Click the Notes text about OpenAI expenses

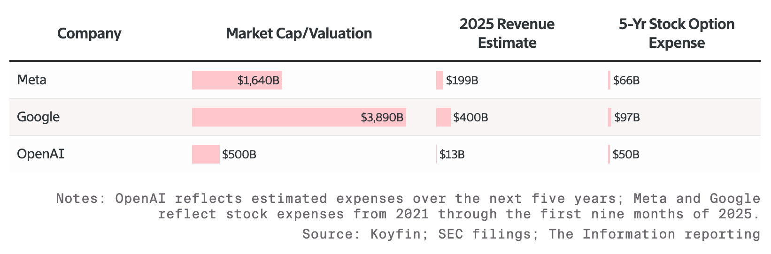pos(408,206)
